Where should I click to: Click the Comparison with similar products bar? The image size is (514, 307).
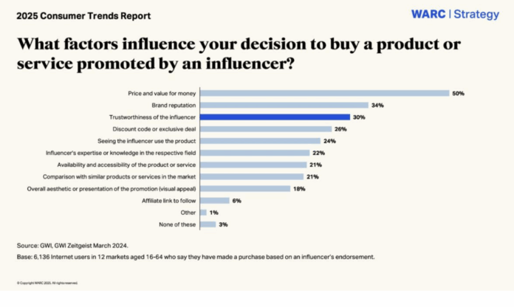tap(252, 176)
